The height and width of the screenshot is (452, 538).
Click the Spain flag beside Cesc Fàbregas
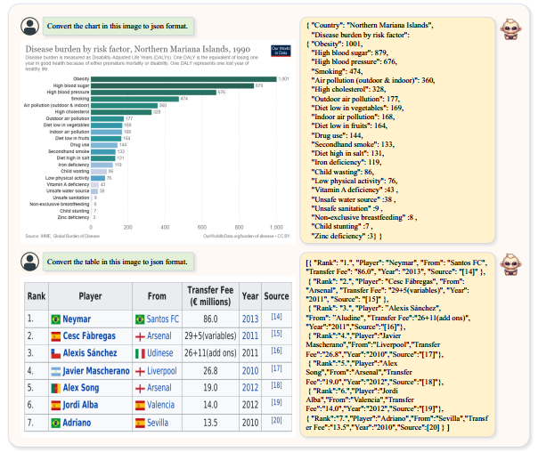point(55,336)
